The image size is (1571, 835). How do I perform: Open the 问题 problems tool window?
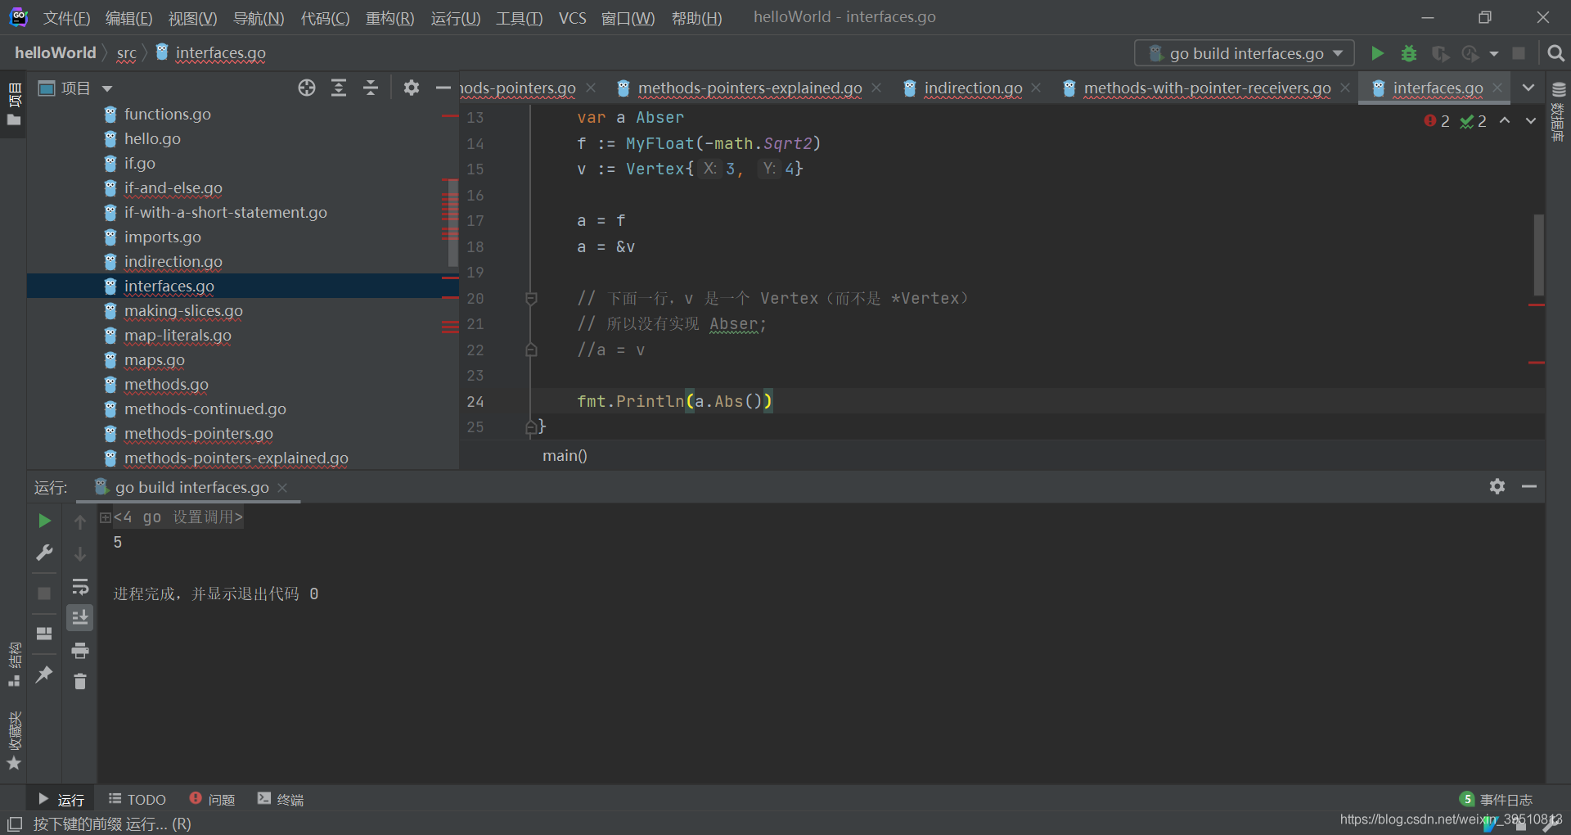213,799
